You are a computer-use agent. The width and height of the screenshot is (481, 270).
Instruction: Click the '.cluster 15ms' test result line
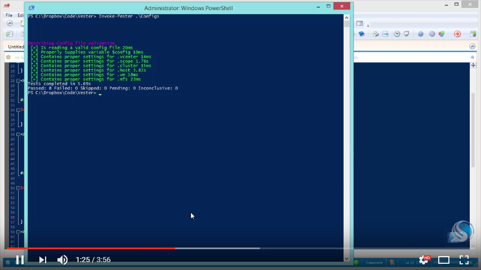(x=96, y=66)
